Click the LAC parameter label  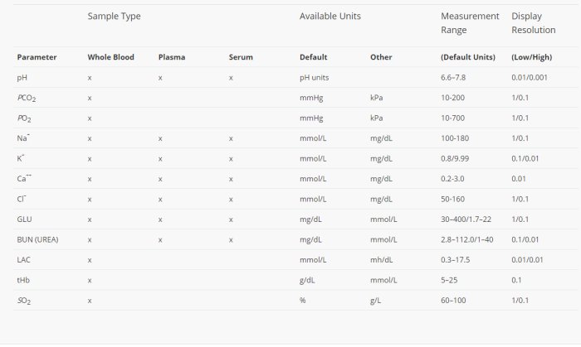click(24, 259)
